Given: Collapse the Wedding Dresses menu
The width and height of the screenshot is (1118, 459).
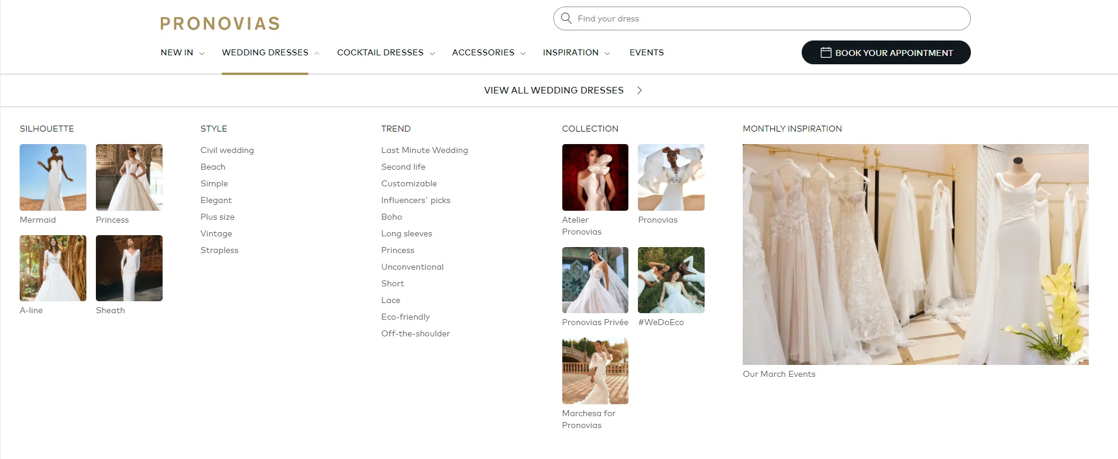Looking at the screenshot, I should (x=270, y=52).
